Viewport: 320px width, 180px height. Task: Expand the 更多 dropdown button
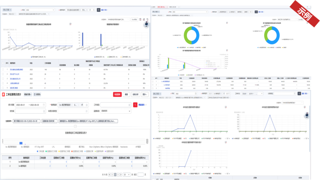(x=144, y=94)
